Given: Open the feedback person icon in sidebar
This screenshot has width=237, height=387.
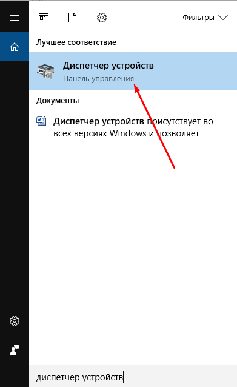Looking at the screenshot, I should click(x=15, y=350).
